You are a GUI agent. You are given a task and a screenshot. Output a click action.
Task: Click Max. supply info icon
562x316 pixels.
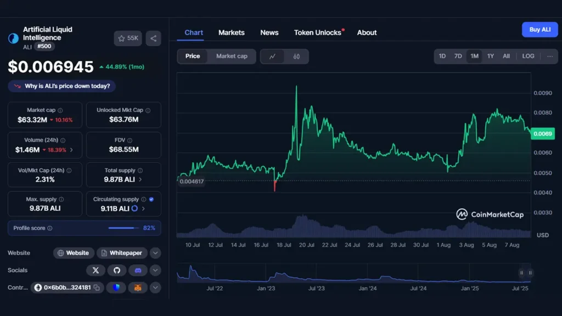(61, 199)
